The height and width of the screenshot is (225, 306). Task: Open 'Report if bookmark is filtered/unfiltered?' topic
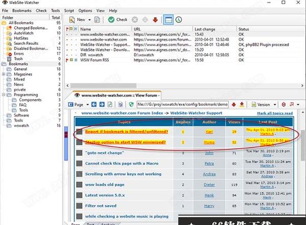127,132
